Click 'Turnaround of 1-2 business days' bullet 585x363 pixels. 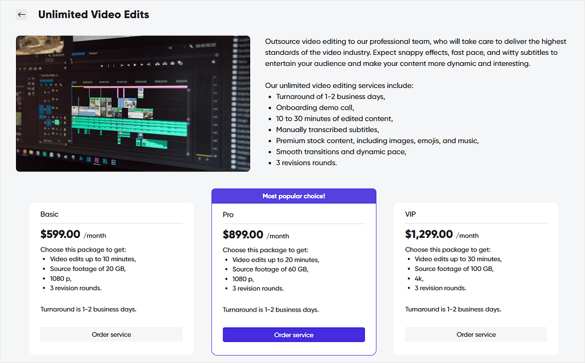[331, 97]
